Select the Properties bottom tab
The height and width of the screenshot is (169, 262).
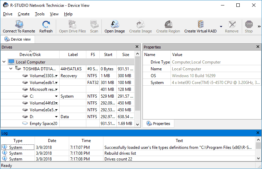pos(158,124)
